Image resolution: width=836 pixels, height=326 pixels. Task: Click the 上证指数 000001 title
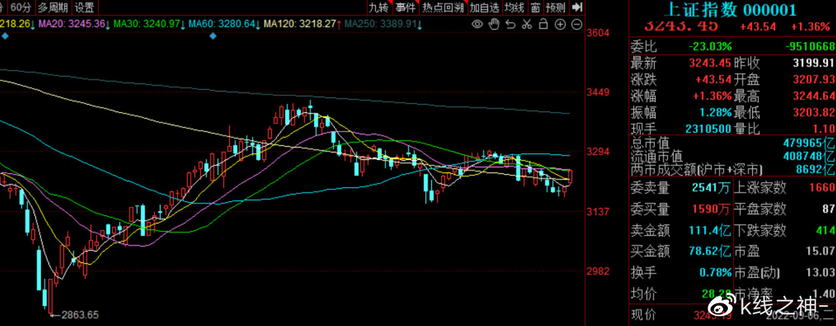[730, 9]
